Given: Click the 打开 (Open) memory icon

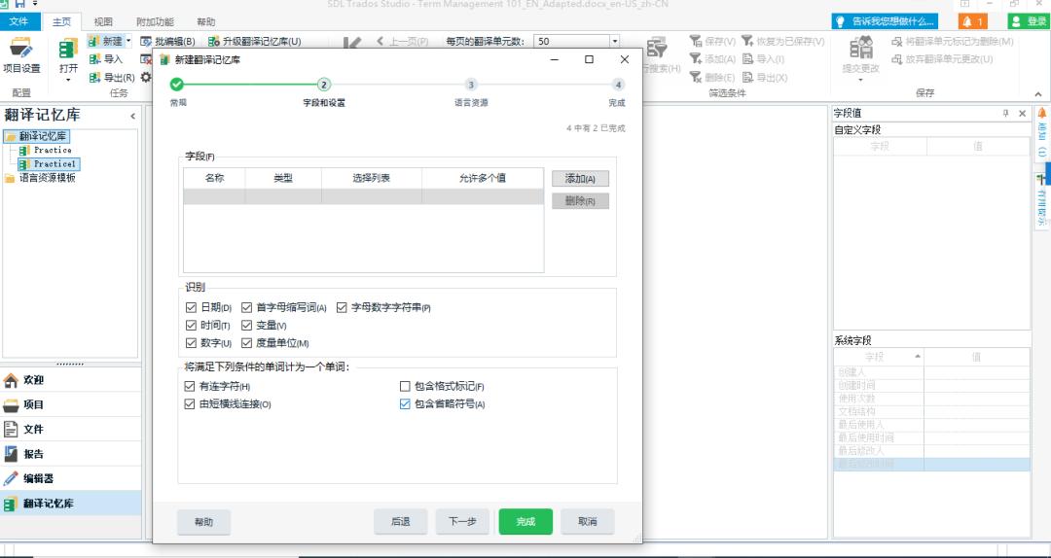Looking at the screenshot, I should tap(68, 49).
